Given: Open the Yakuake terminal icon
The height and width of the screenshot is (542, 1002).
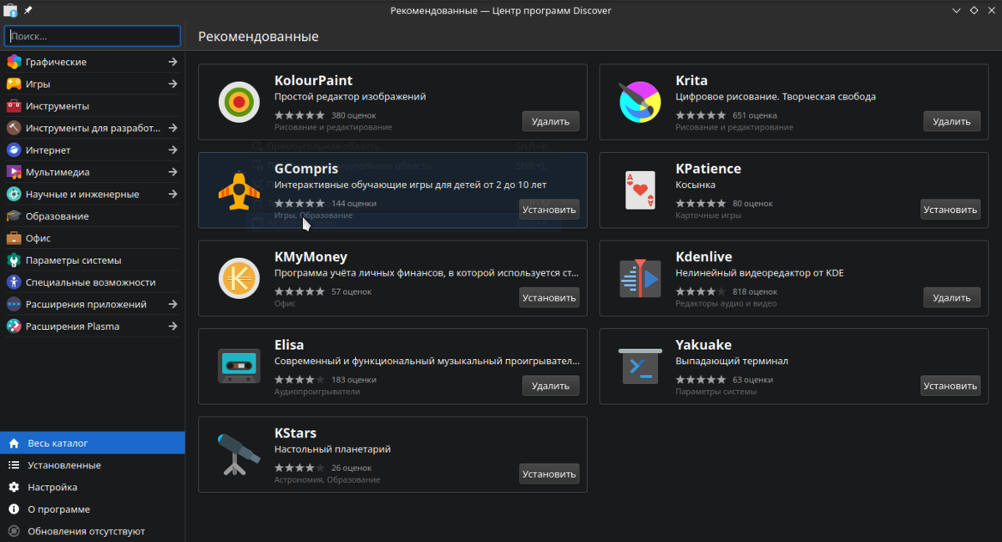Looking at the screenshot, I should coord(640,367).
